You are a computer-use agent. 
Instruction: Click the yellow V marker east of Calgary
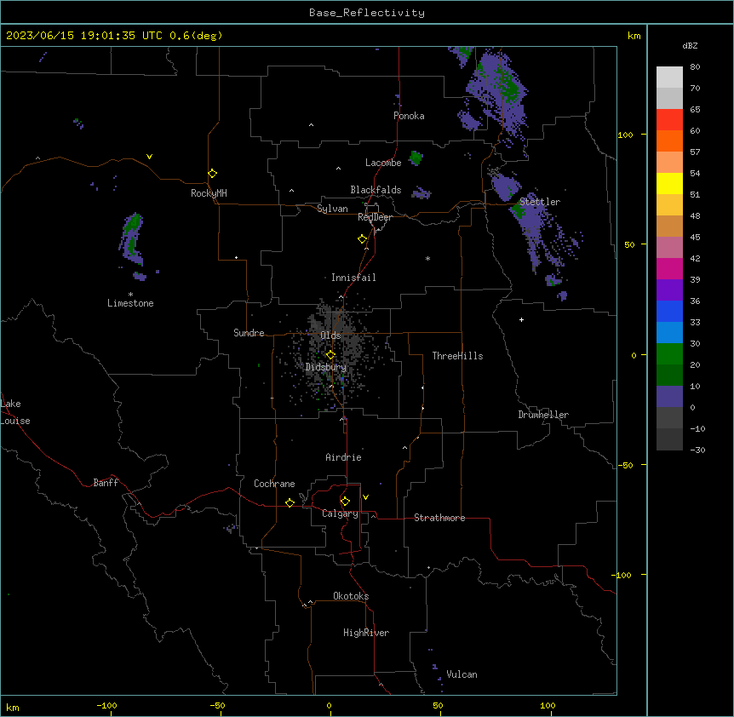[x=365, y=497]
